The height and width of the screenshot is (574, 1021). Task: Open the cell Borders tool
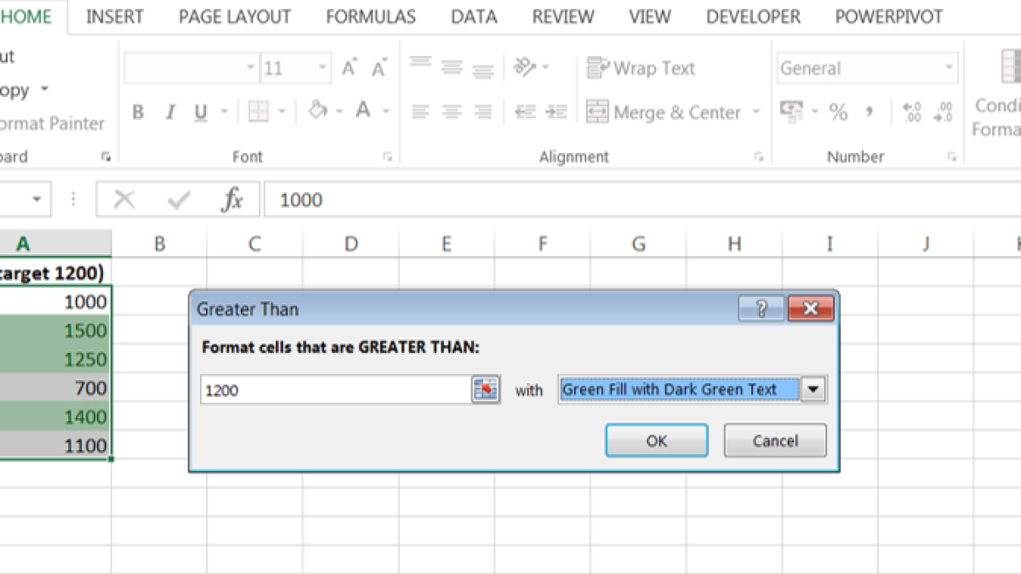[x=258, y=111]
